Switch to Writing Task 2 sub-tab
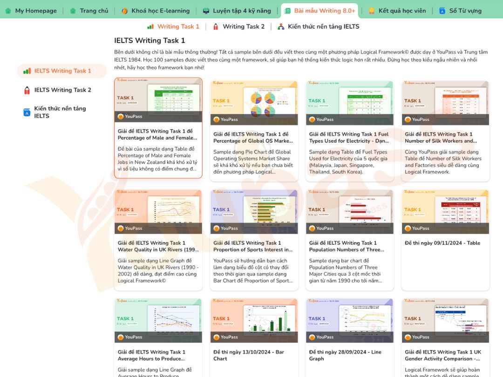This screenshot has width=503, height=377. click(239, 27)
